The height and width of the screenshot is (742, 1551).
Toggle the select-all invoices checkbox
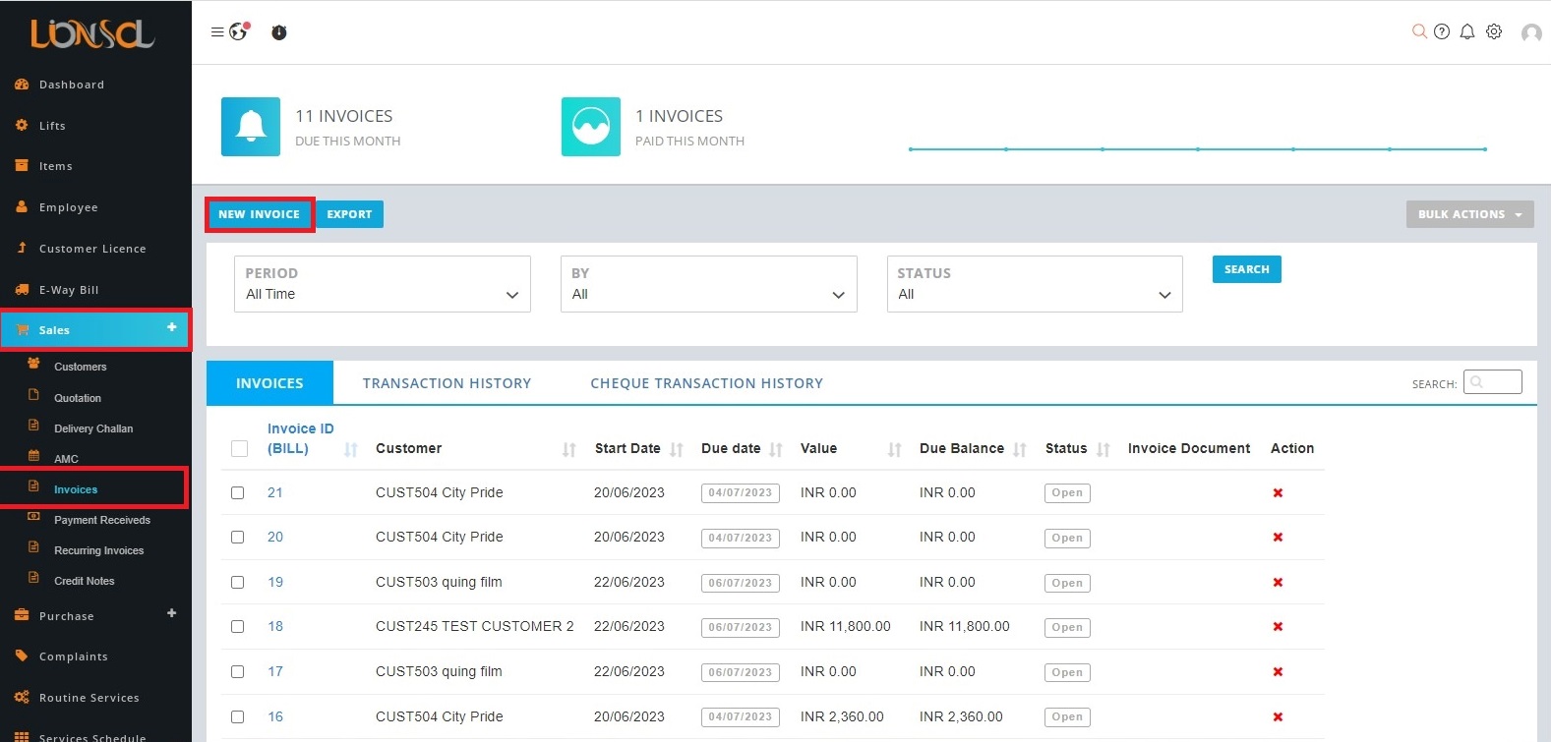[x=239, y=448]
